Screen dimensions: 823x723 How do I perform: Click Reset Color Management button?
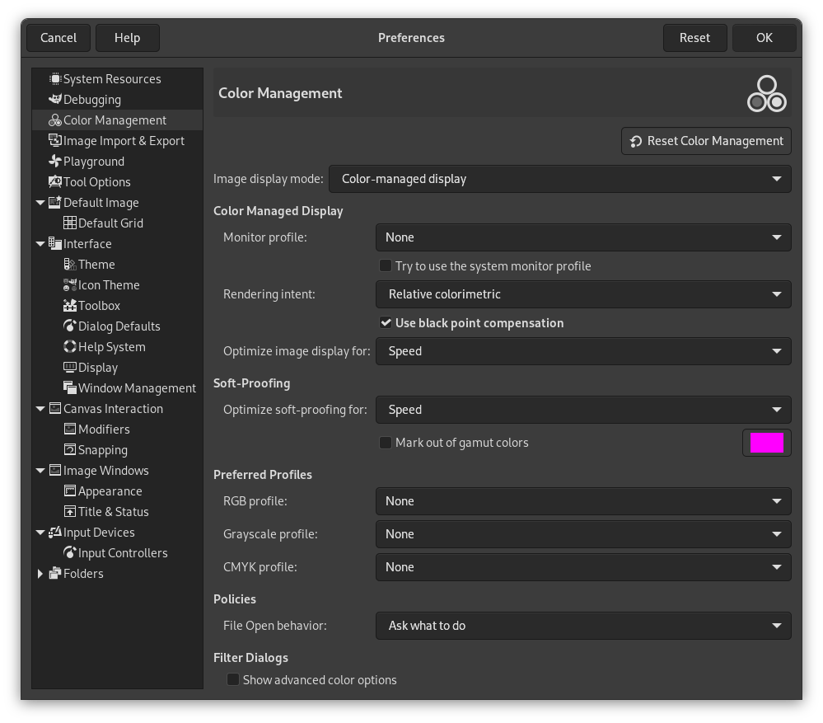click(706, 141)
